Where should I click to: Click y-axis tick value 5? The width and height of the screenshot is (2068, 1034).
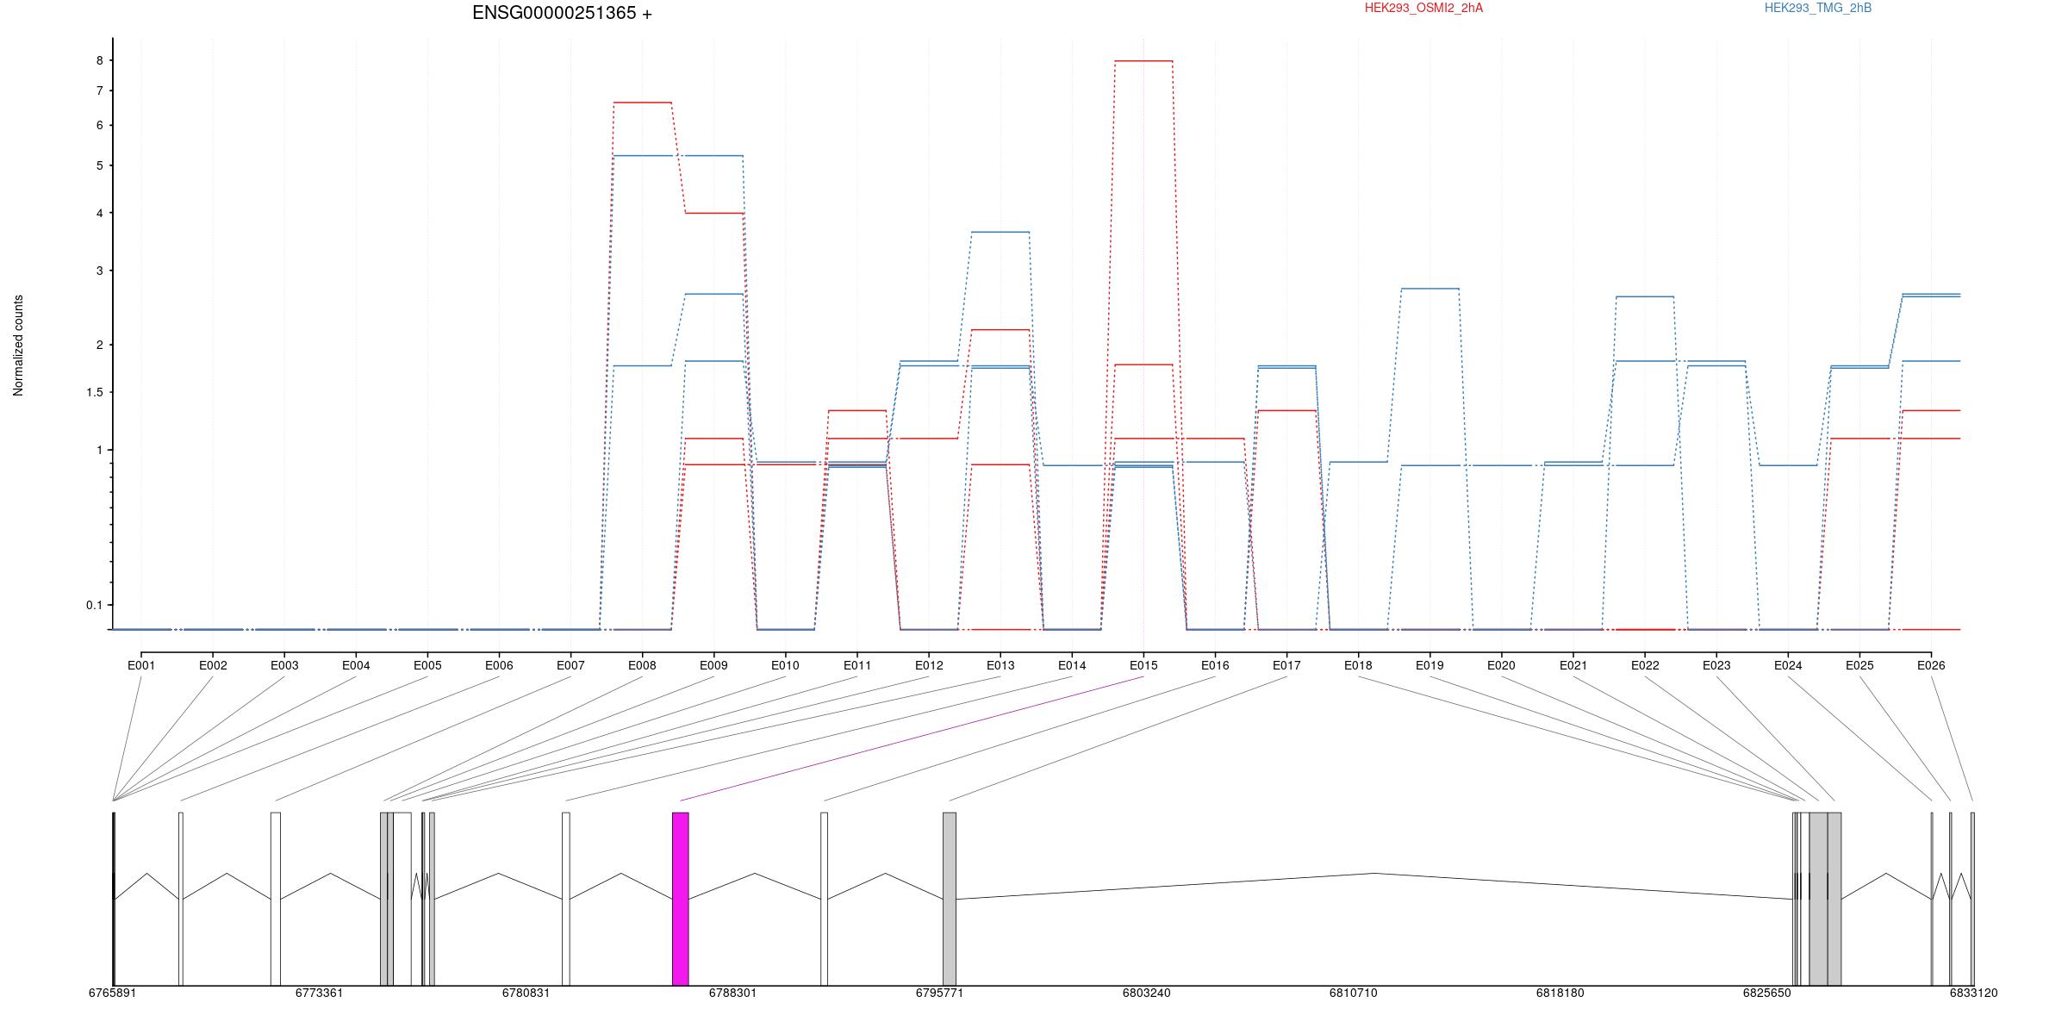coord(100,165)
